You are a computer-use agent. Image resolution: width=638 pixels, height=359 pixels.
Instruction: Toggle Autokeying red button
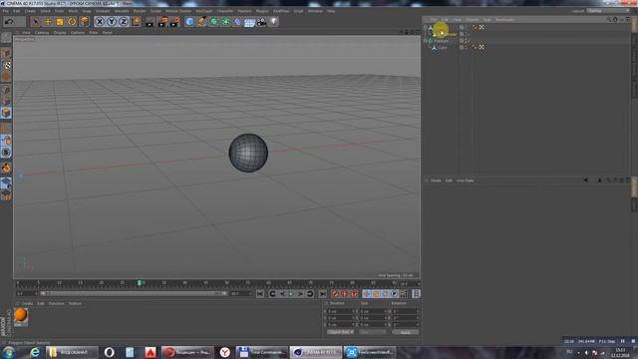[345, 294]
